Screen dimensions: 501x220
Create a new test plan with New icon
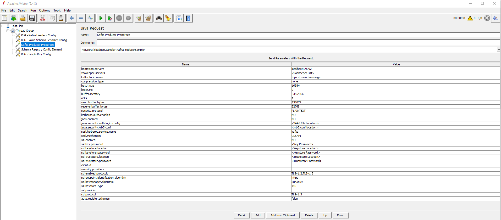pos(4,18)
